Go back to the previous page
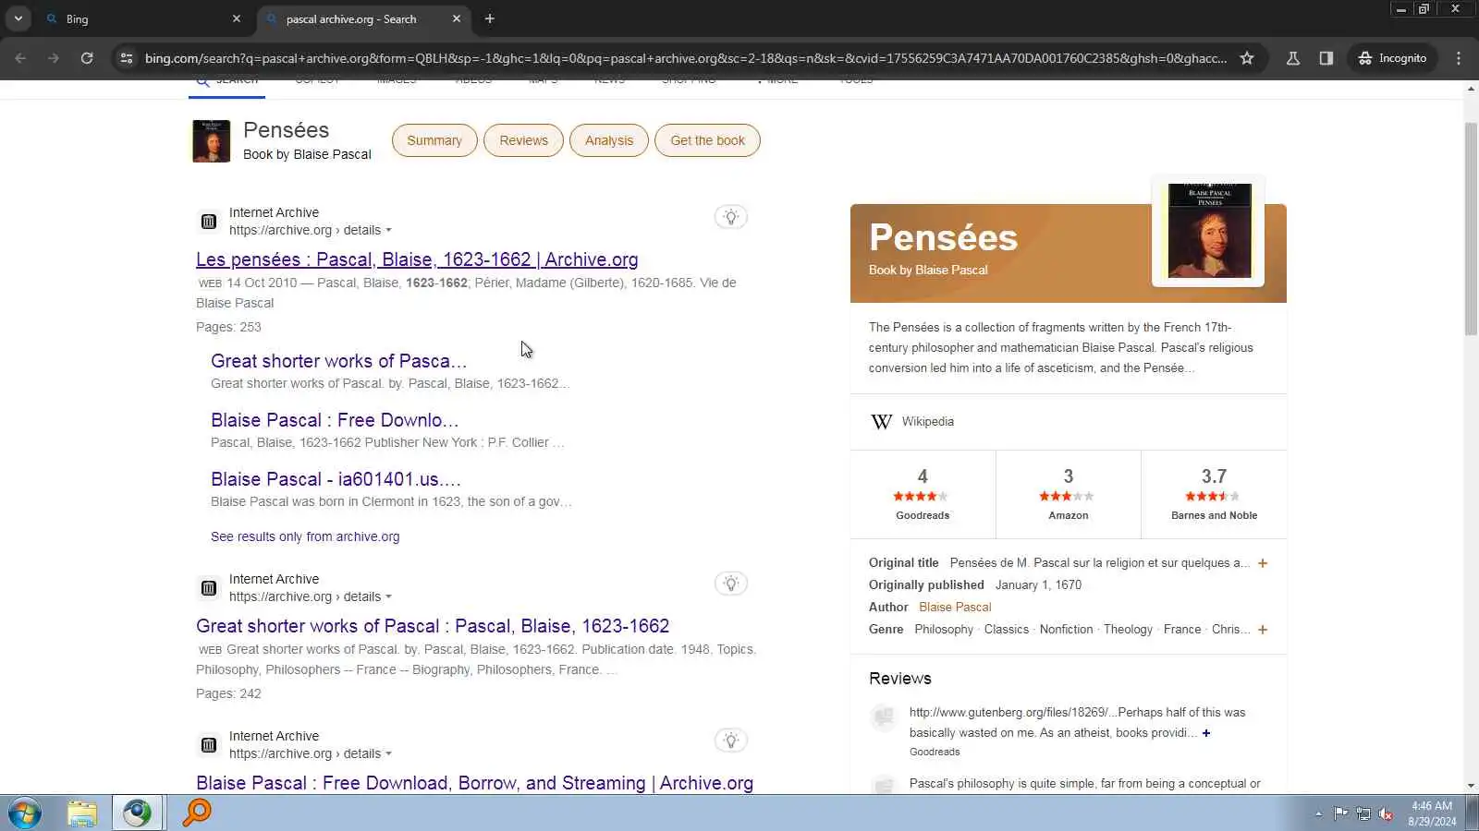 [20, 58]
